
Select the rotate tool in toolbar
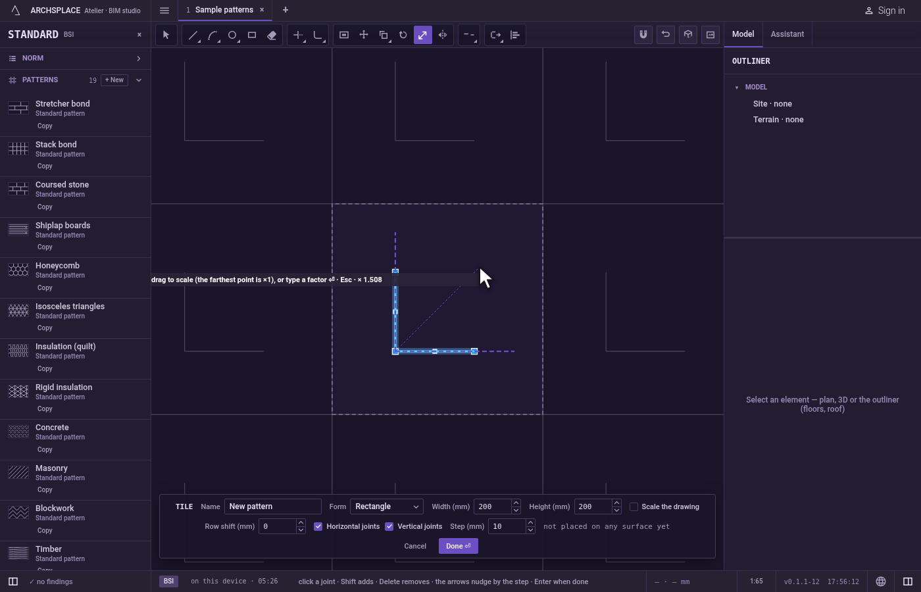(x=403, y=35)
